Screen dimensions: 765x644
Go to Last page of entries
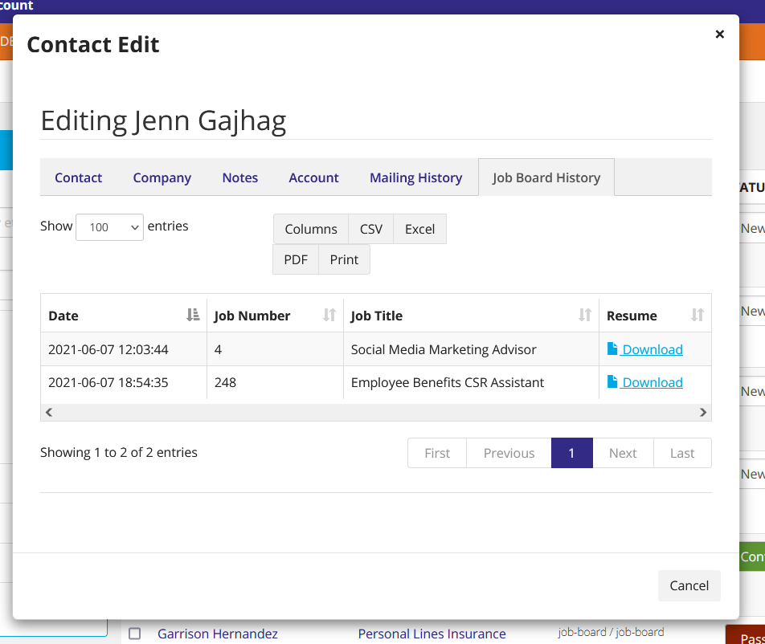(682, 453)
